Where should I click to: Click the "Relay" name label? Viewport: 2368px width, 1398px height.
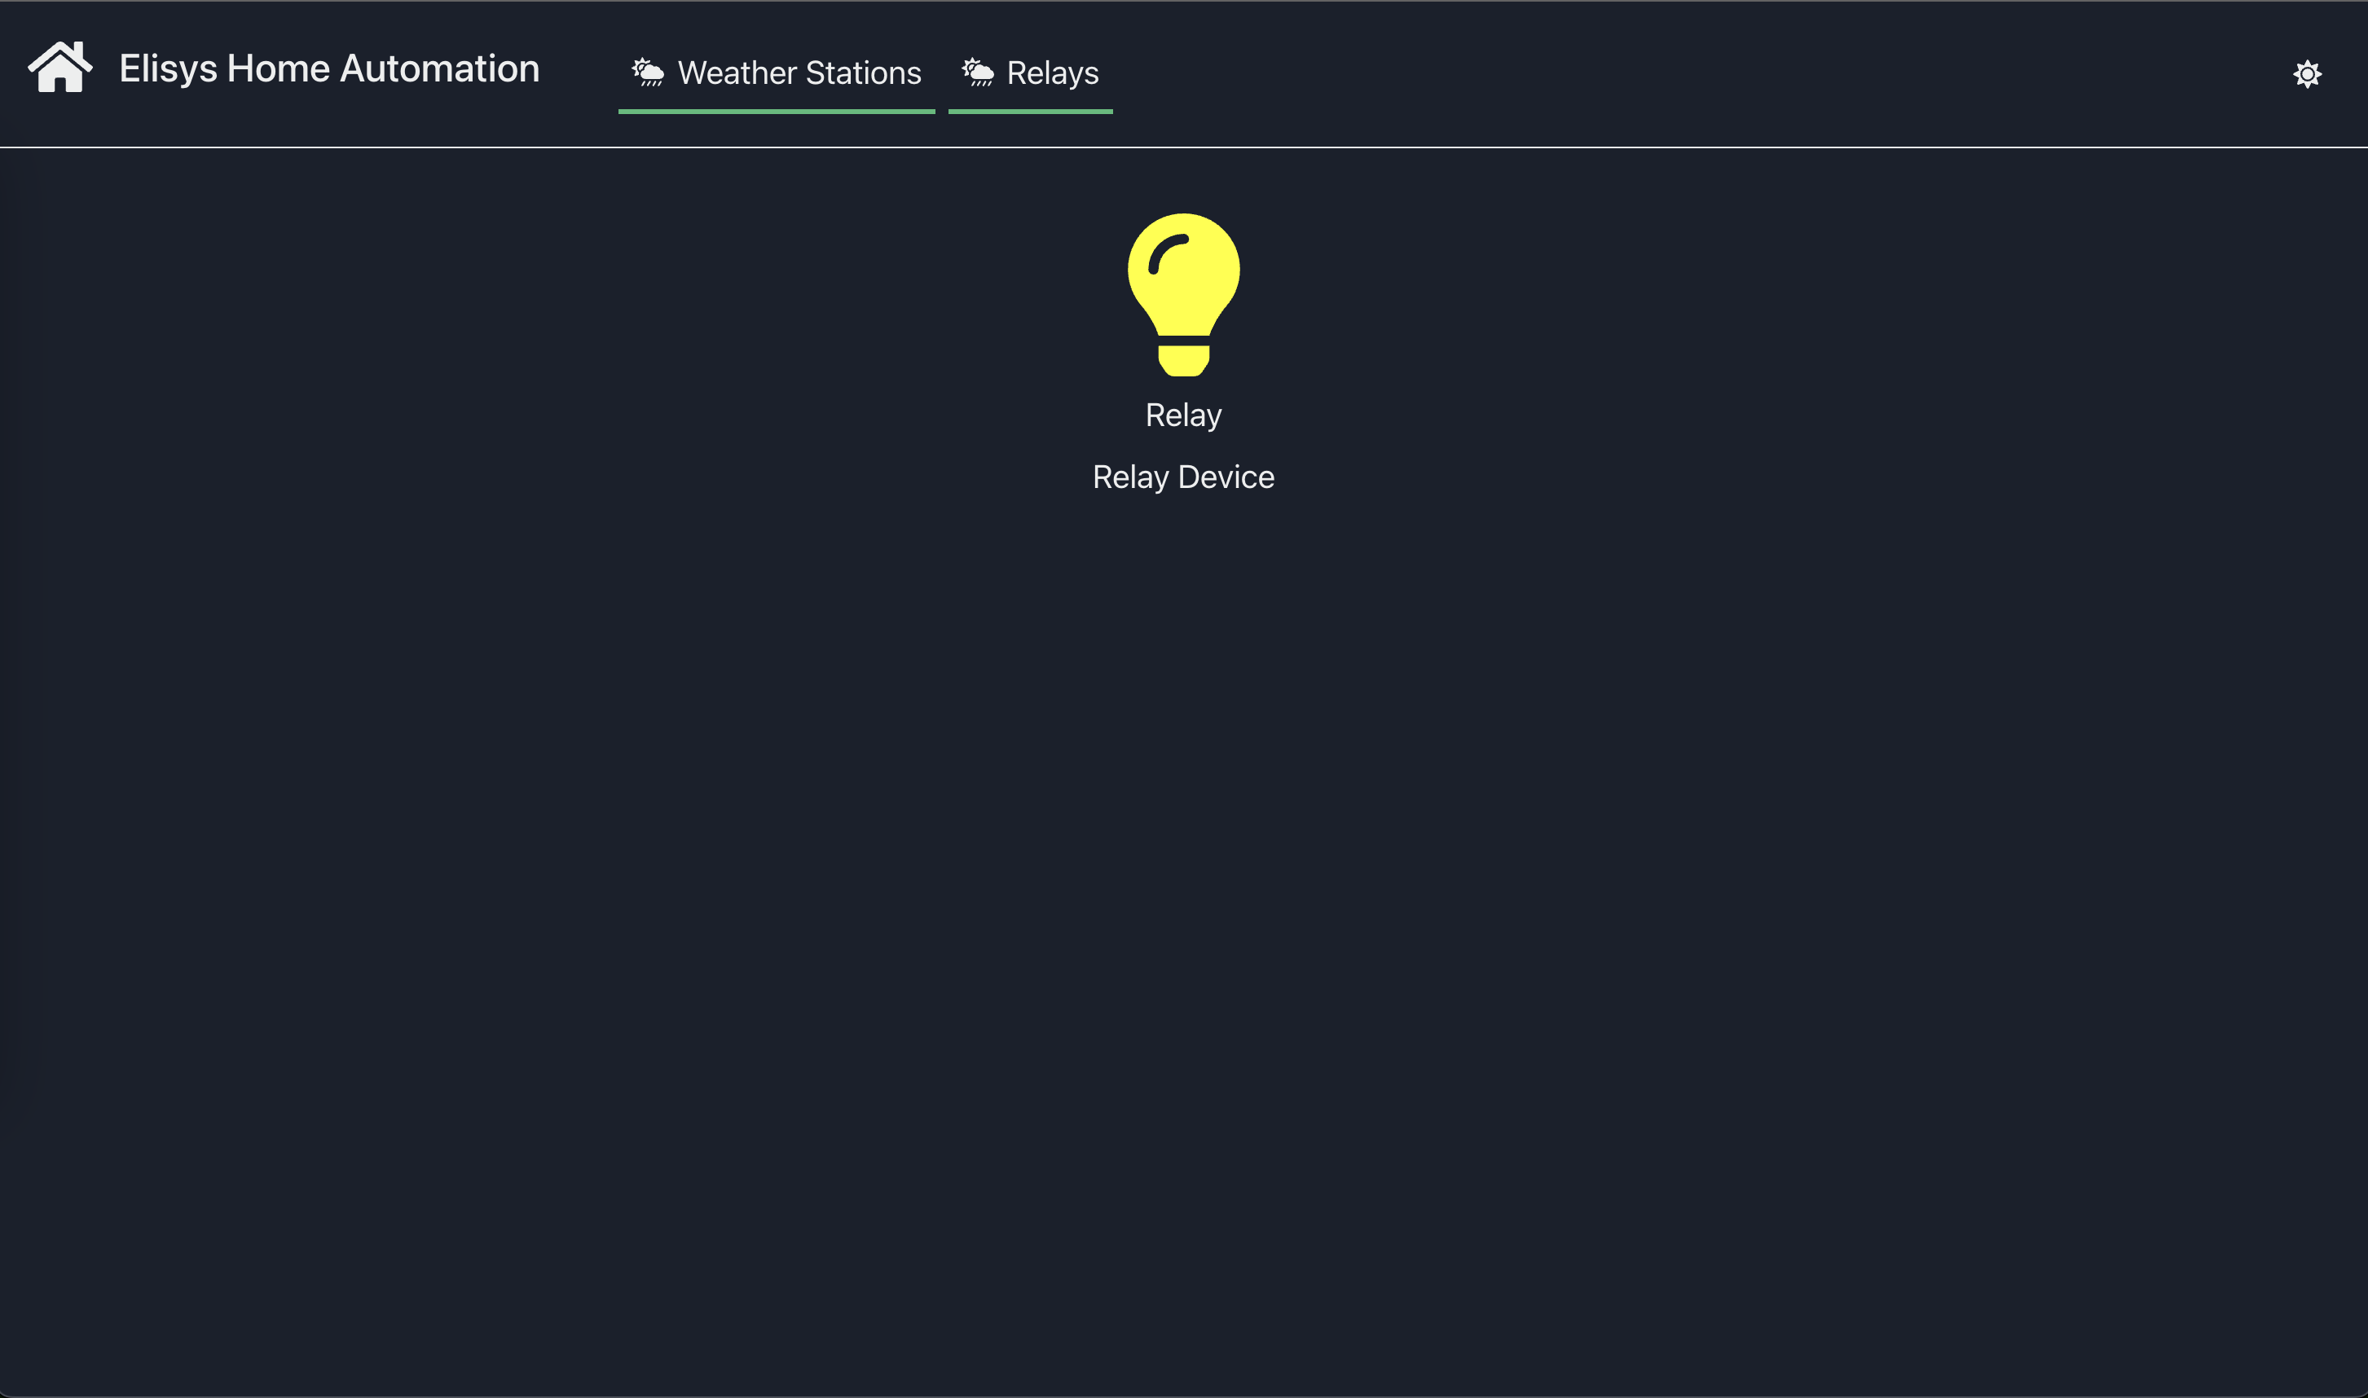point(1183,415)
